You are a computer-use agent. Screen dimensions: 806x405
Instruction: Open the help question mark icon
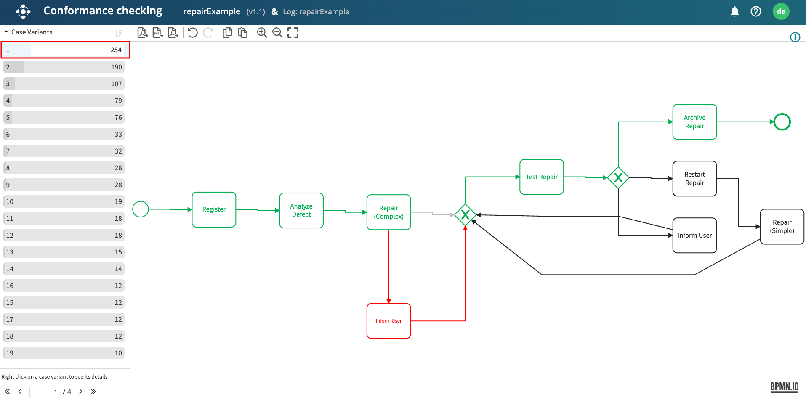tap(755, 12)
